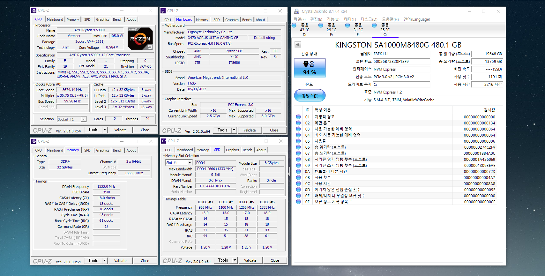The image size is (545, 276).
Task: Open the Slot #1 memory slot dropdown
Action: 190,163
